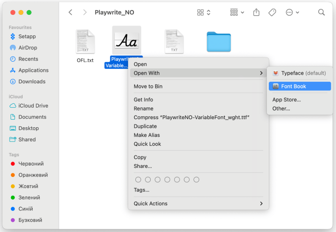Choose Copy in the context menu
The image size is (336, 232).
[x=198, y=157]
